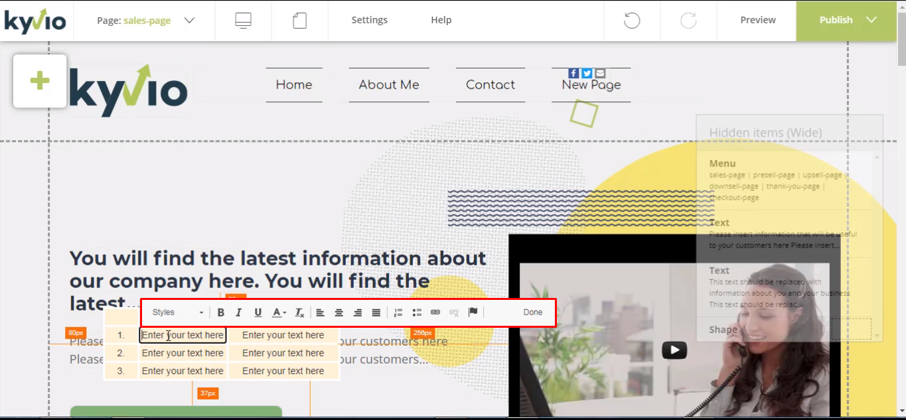Click row 3 right text cell
The height and width of the screenshot is (420, 906).
283,371
